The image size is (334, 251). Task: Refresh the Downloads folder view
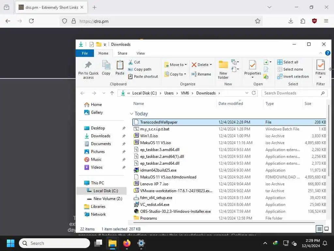click(254, 93)
